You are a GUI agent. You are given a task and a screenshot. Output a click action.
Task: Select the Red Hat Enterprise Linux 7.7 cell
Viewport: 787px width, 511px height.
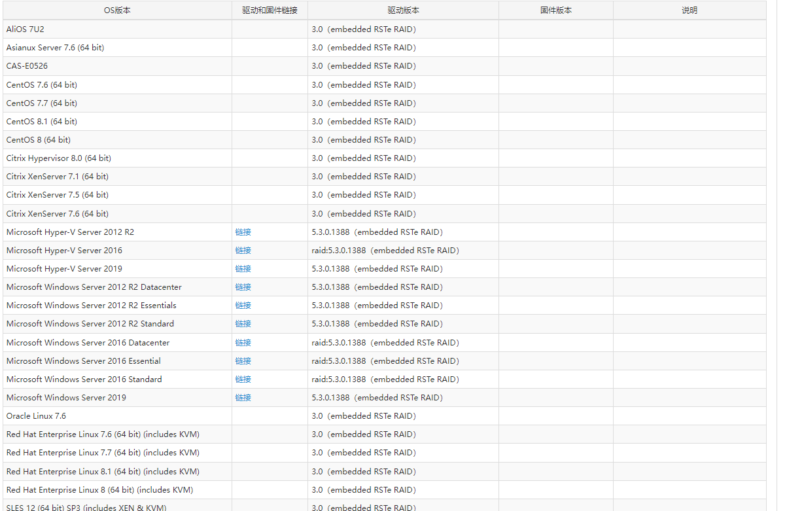(117, 453)
